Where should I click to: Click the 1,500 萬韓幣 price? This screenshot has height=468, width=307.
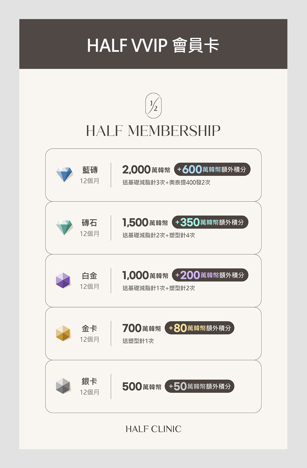145,223
